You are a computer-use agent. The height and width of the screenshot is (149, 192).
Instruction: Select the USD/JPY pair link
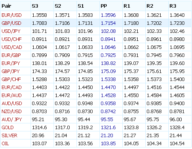coord(11,31)
